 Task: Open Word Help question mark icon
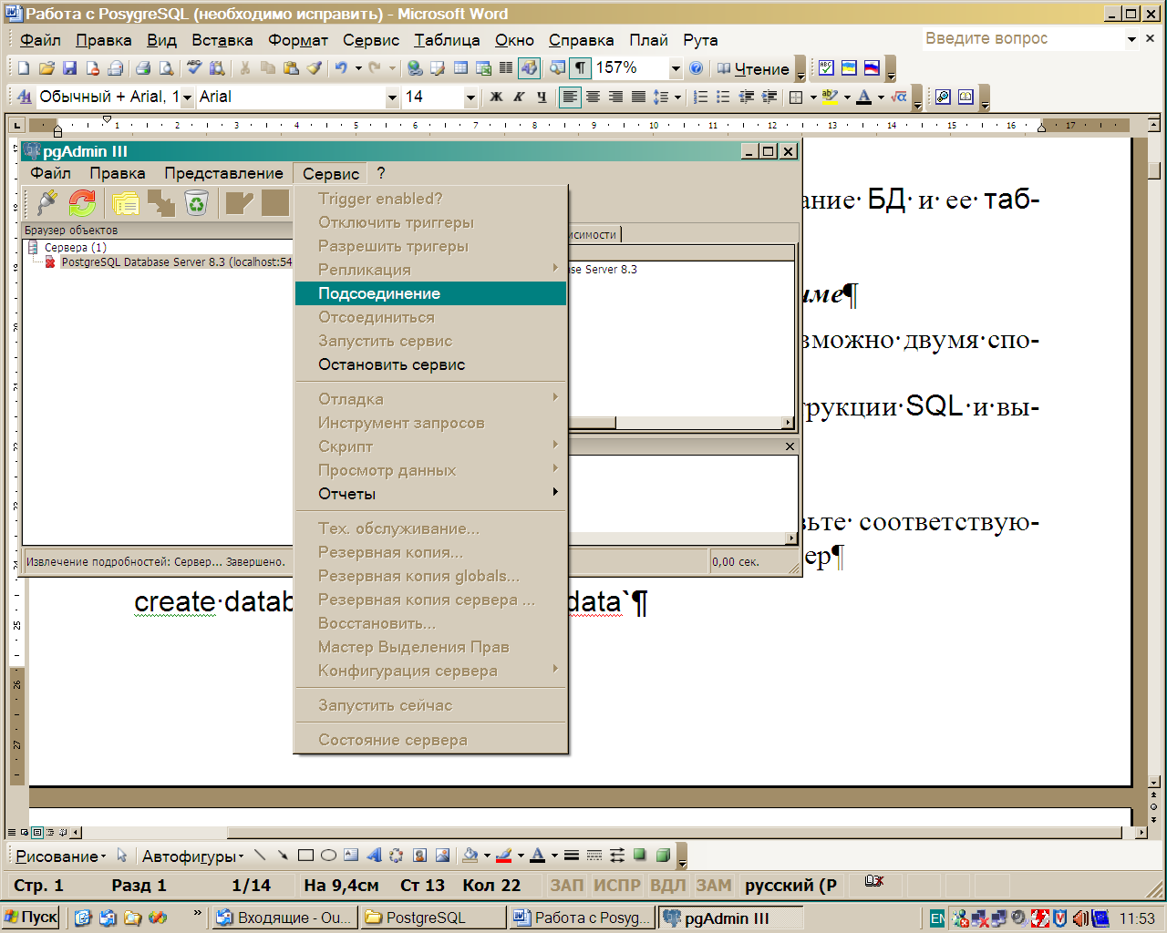pyautogui.click(x=696, y=68)
